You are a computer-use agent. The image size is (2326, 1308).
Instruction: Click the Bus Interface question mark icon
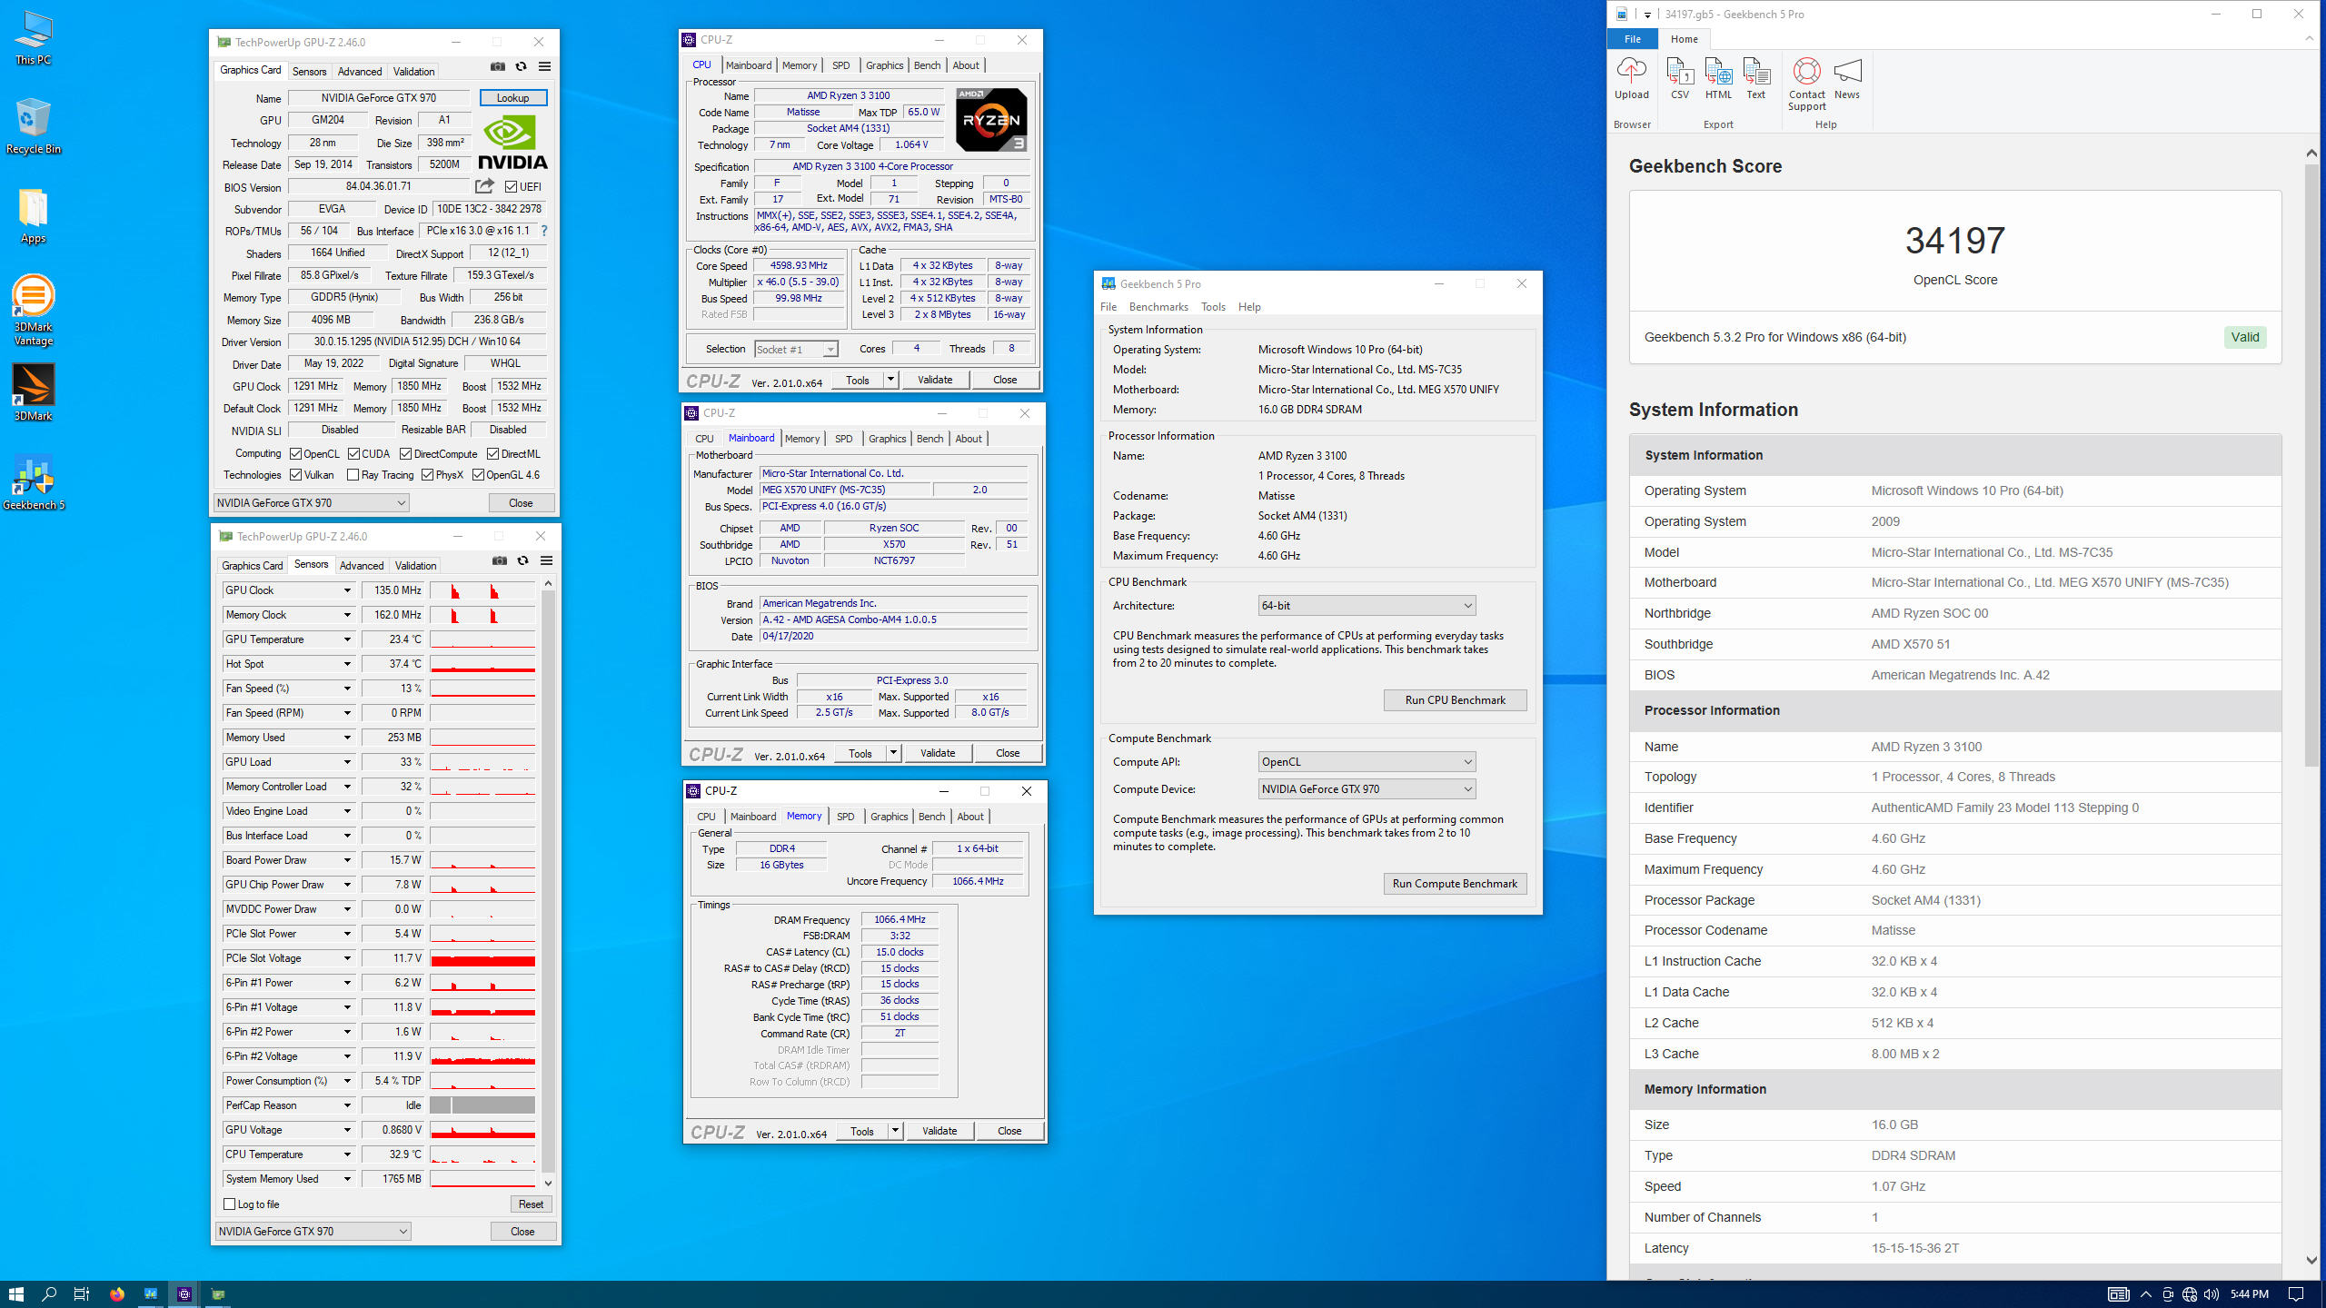pyautogui.click(x=544, y=231)
